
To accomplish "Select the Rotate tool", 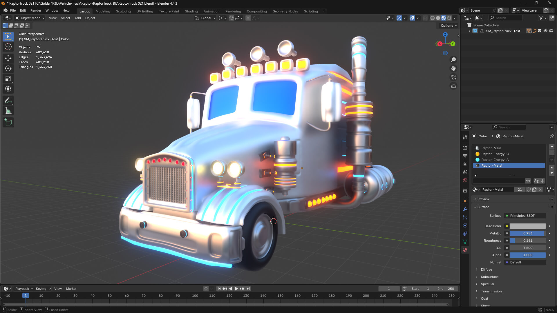I will click(8, 68).
